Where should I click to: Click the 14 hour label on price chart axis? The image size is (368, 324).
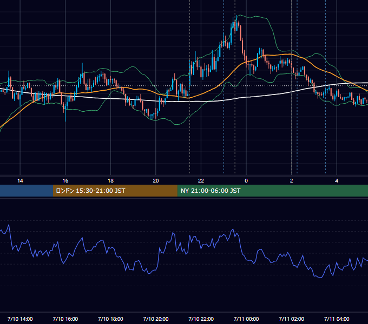(20, 181)
